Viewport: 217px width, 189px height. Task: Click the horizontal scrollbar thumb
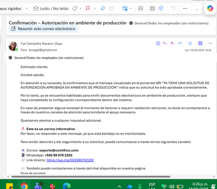click(91, 176)
